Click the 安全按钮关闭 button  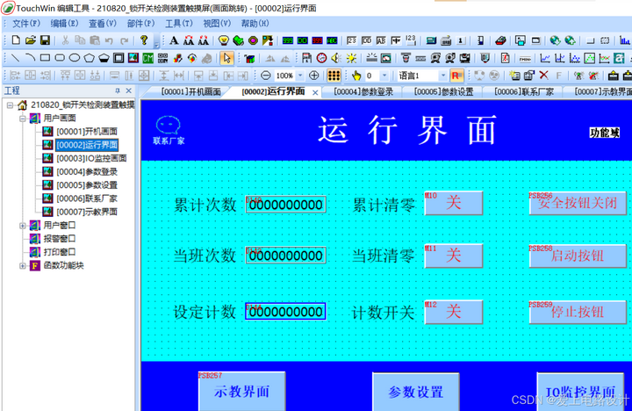point(578,203)
